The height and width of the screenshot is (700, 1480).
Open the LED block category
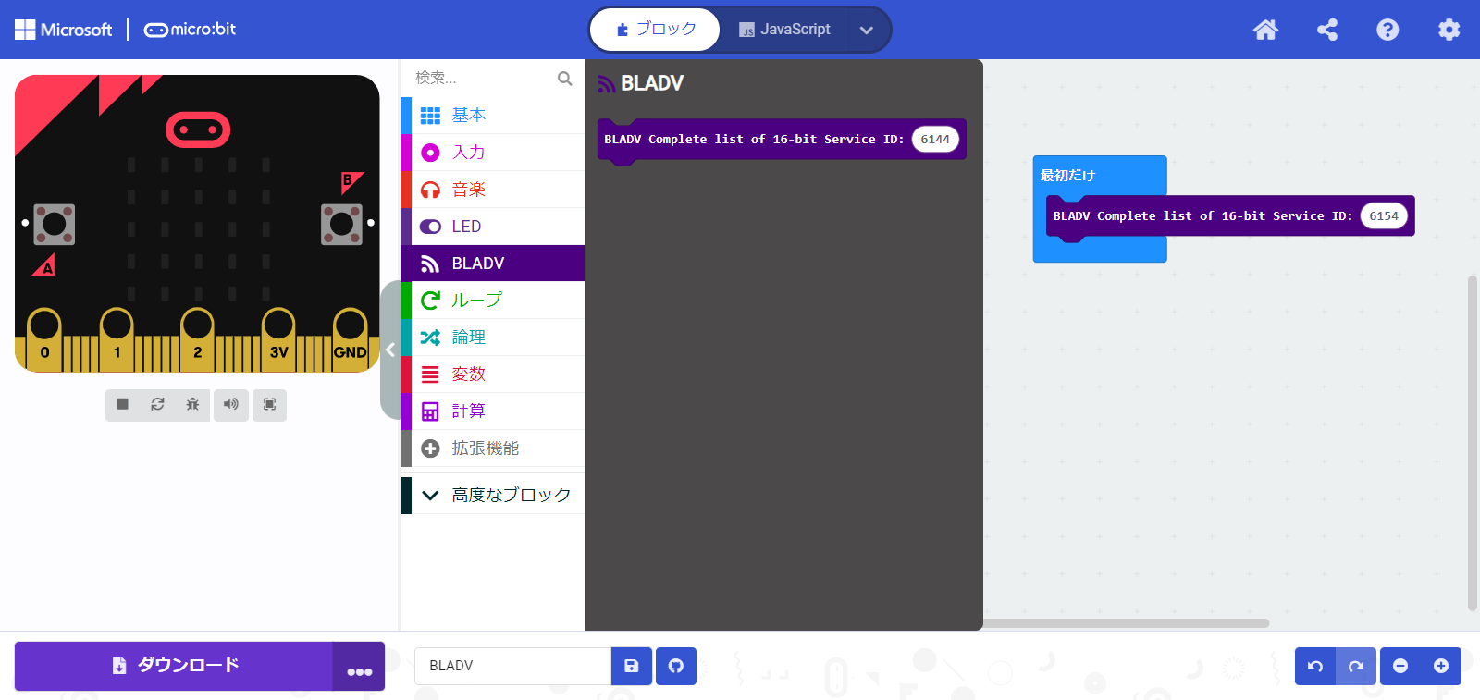click(492, 227)
